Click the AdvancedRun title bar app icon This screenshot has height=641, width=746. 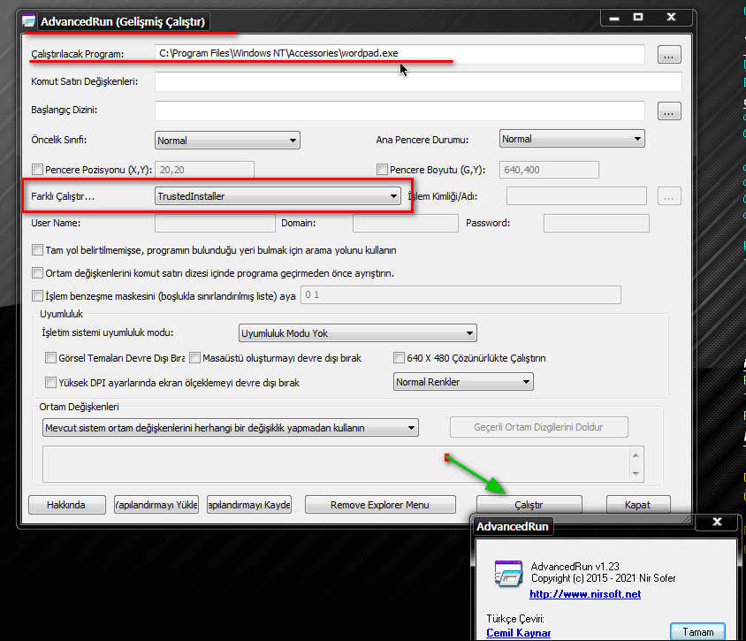pyautogui.click(x=28, y=21)
